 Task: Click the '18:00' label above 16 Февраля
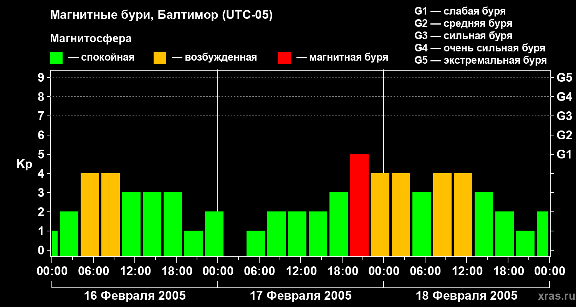[176, 271]
